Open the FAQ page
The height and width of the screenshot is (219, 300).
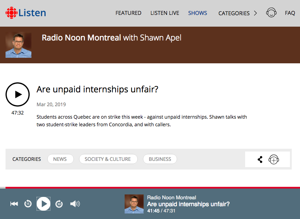290,13
